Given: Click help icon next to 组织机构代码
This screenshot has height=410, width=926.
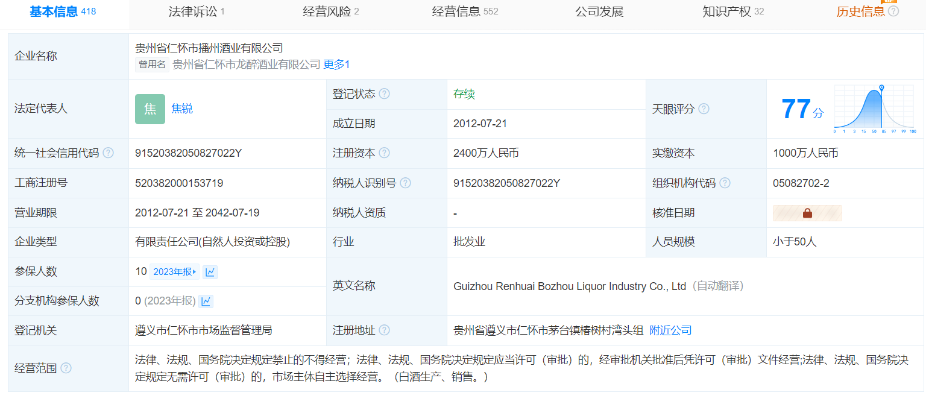Looking at the screenshot, I should pyautogui.click(x=725, y=183).
